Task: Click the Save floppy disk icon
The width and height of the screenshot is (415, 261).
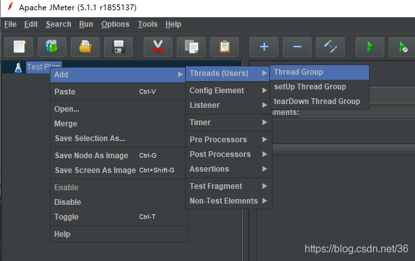Action: 118,47
